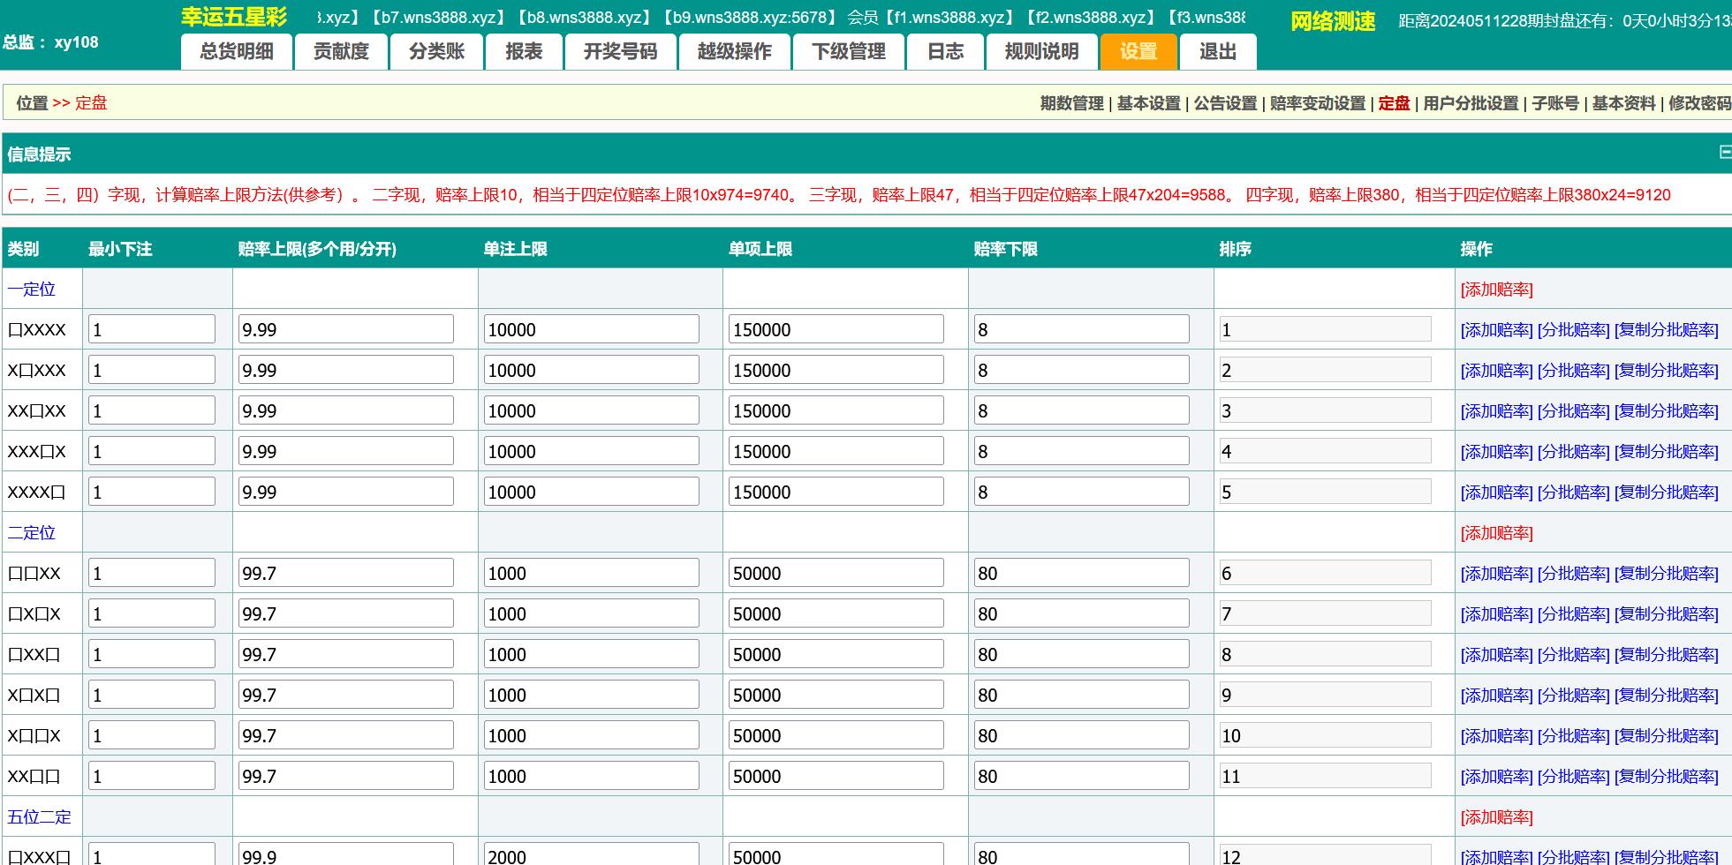Screen dimensions: 1732x865
Task: Open 期数管理 settings link
Action: 1071,103
